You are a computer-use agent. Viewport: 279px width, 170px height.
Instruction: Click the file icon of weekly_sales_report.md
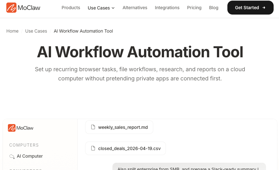pyautogui.click(x=93, y=127)
